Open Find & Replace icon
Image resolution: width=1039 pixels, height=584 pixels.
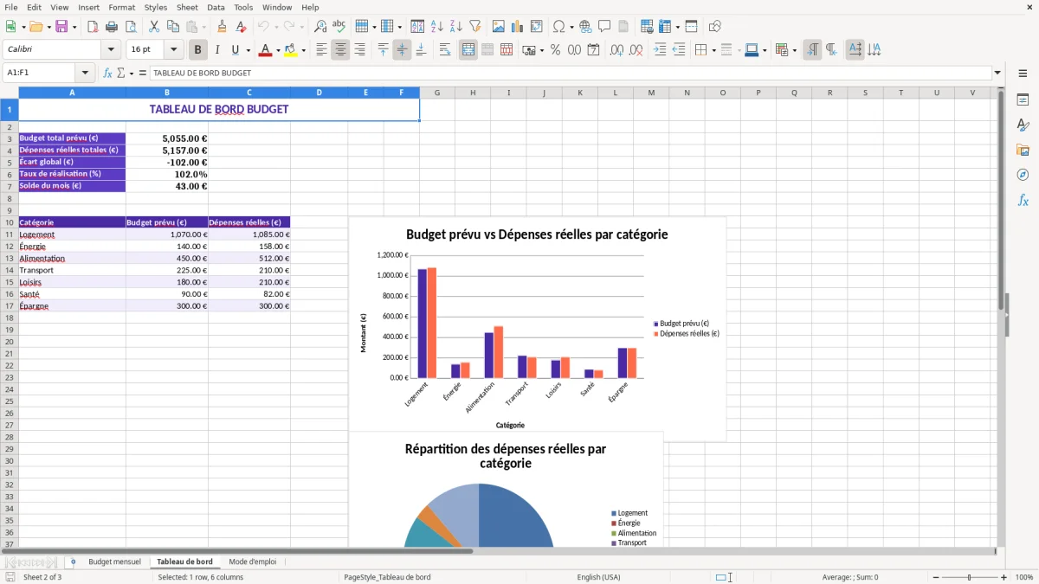click(x=320, y=27)
